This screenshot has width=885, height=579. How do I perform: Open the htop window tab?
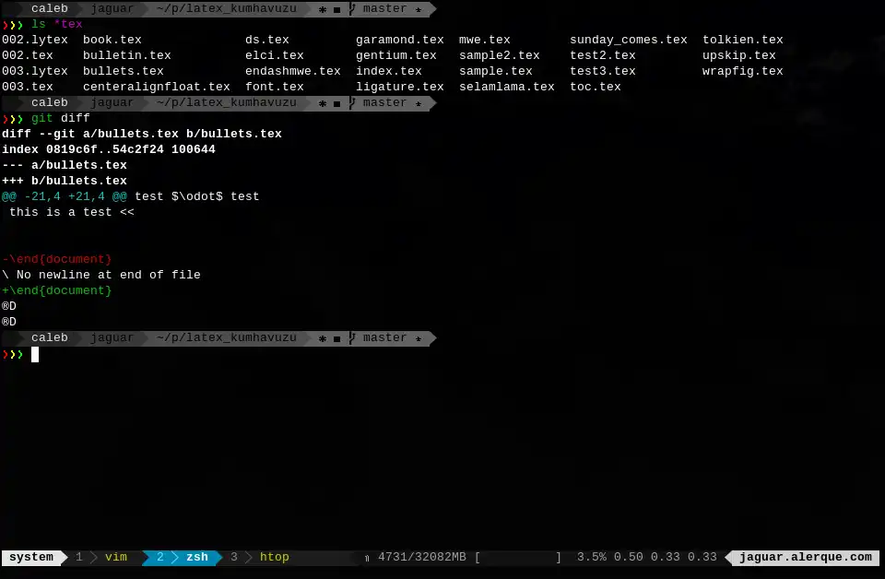[275, 557]
